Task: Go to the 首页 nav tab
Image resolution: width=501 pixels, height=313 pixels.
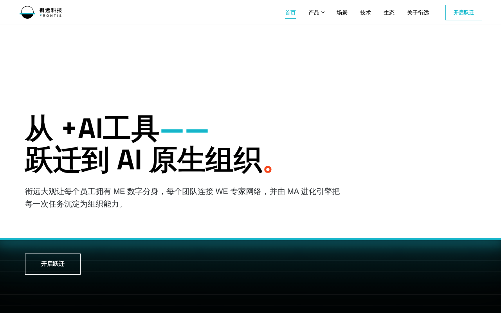Action: pos(290,13)
